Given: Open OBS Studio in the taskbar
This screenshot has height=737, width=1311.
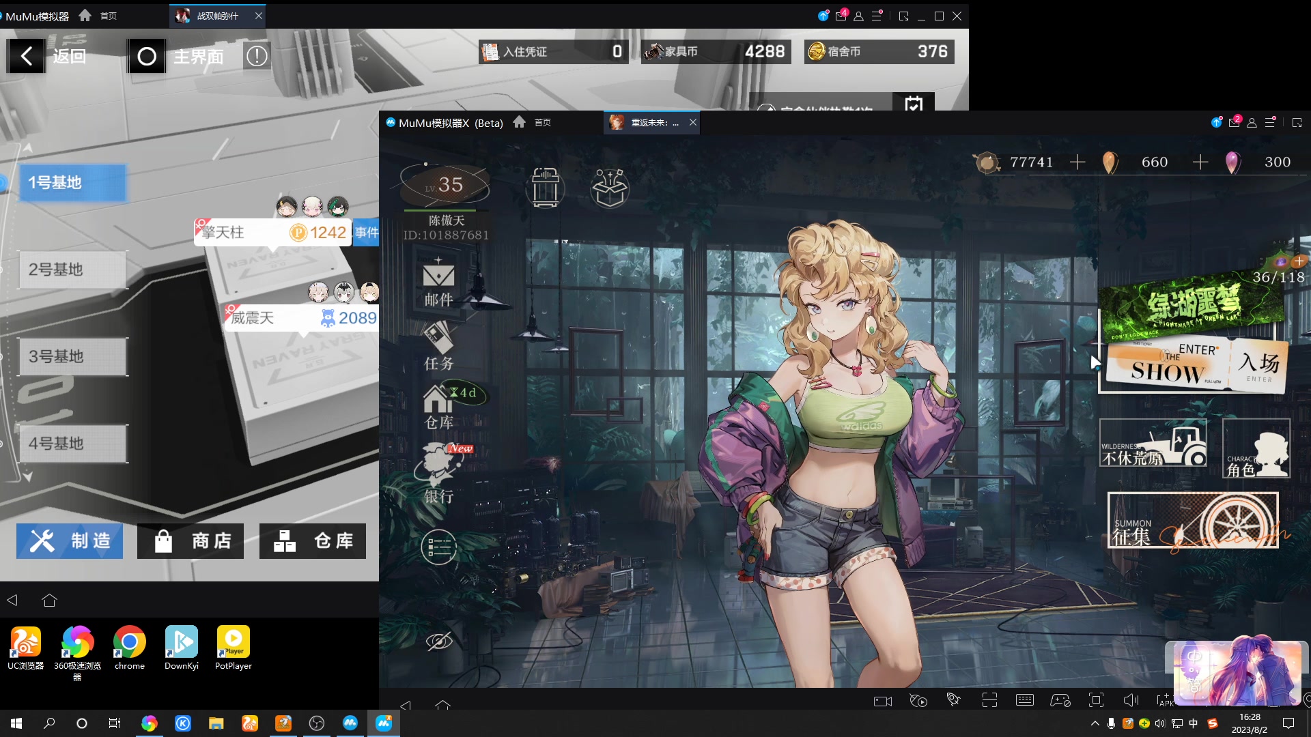Looking at the screenshot, I should click(x=317, y=723).
